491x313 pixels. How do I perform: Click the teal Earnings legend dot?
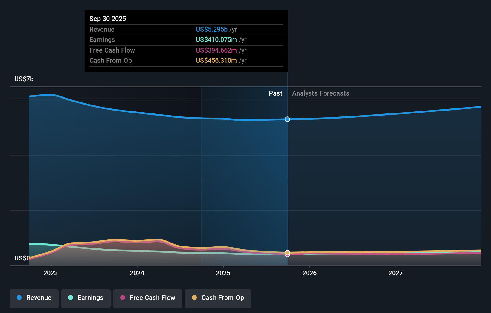point(71,297)
